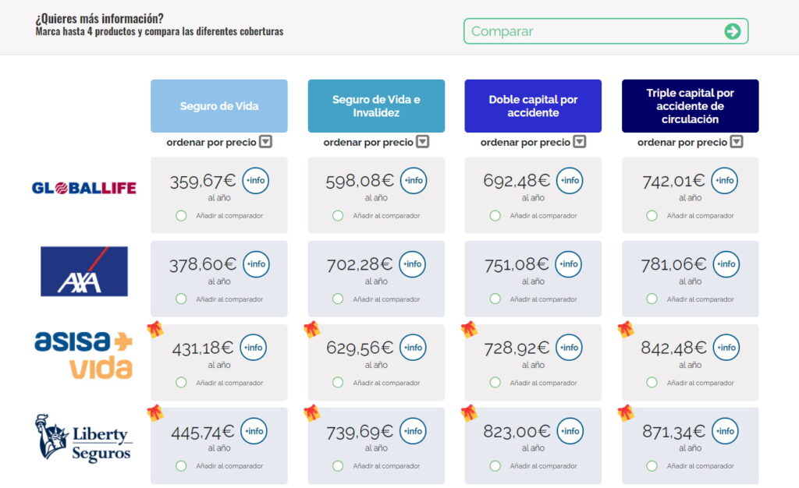Open info for Liberty 445,74€ plan

pos(254,431)
